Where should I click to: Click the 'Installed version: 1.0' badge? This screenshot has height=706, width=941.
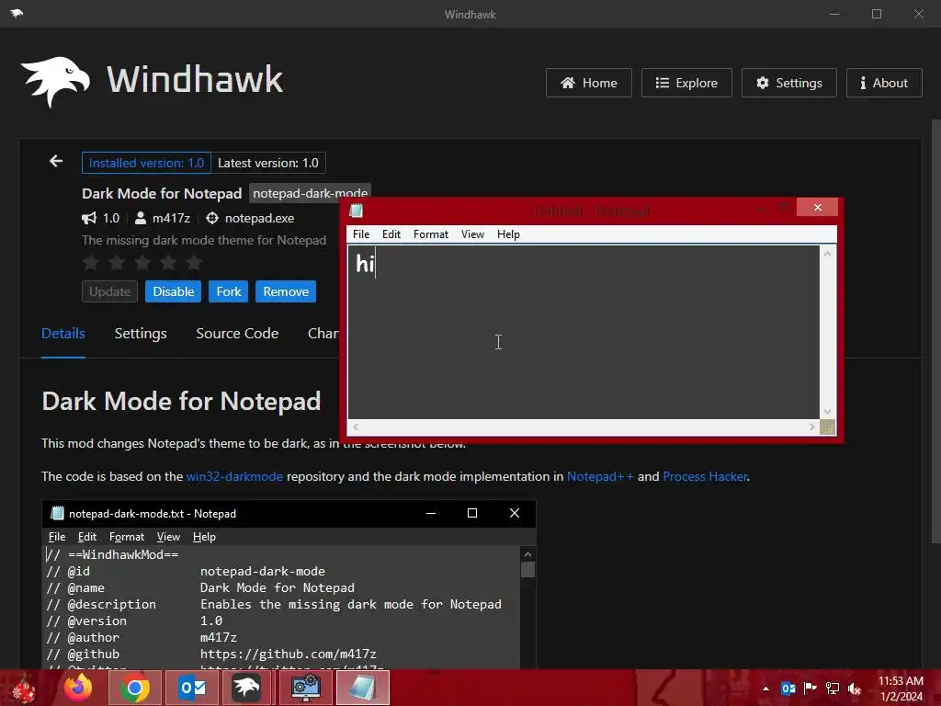146,163
